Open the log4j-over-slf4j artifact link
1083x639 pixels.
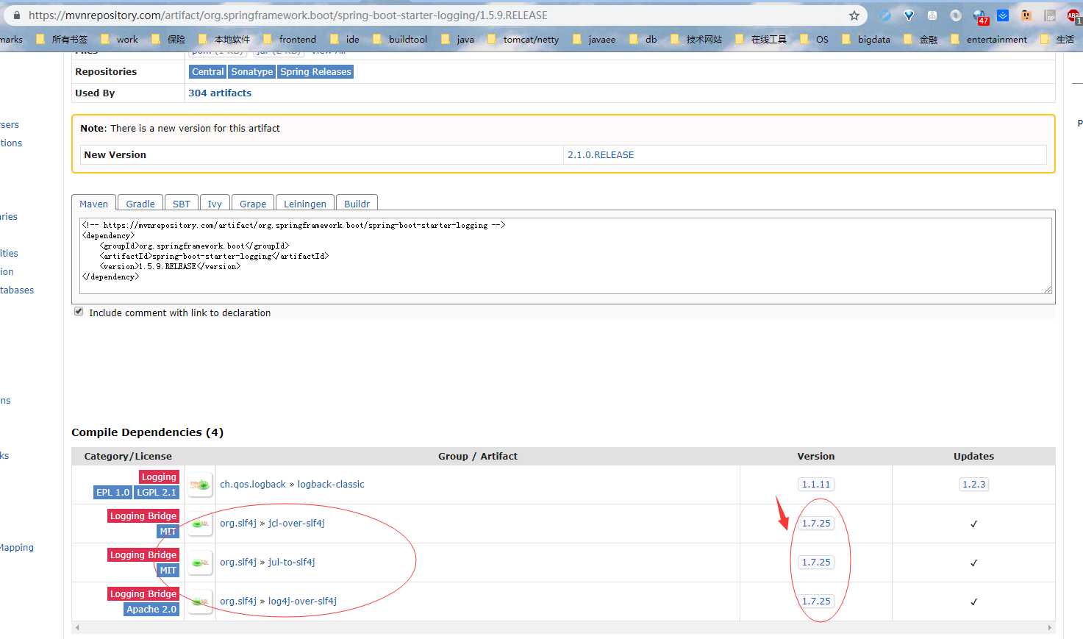point(302,601)
